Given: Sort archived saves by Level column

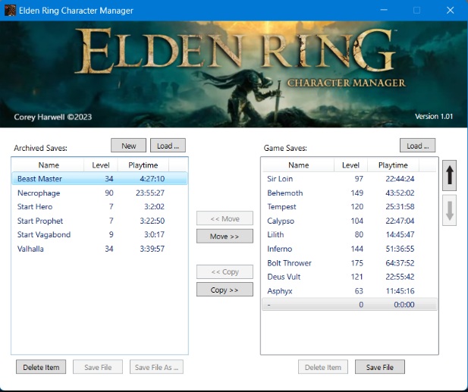Looking at the screenshot, I should (101, 165).
